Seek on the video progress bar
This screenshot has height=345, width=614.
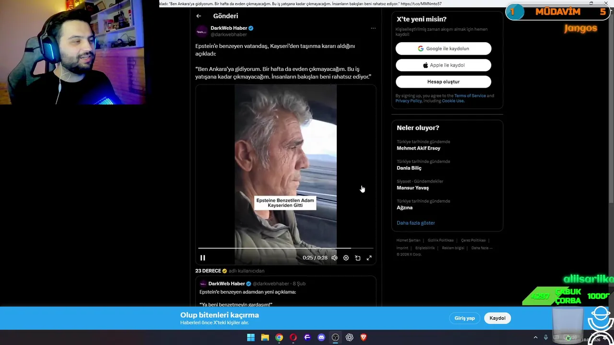click(285, 248)
